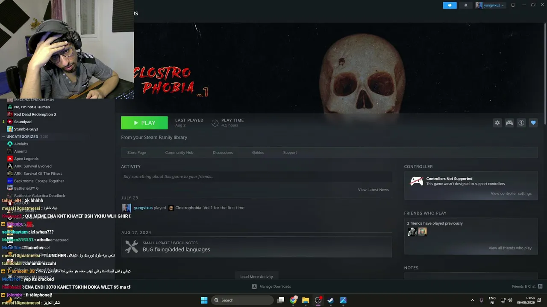Open controller layout gamepad icon
The height and width of the screenshot is (307, 547).
(509, 123)
